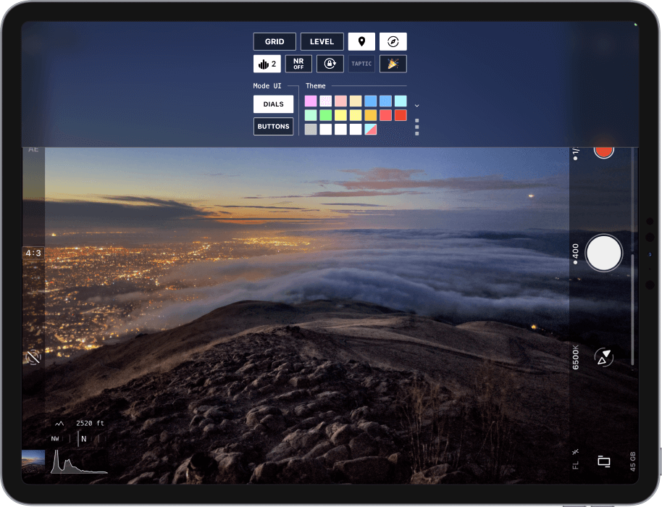Pick the solid pink theme swatch
The height and width of the screenshot is (507, 662).
coord(311,101)
